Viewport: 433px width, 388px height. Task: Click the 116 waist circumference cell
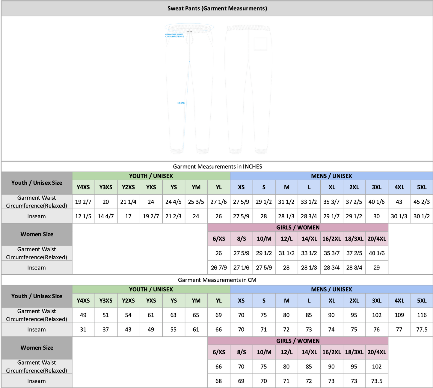coord(422,315)
